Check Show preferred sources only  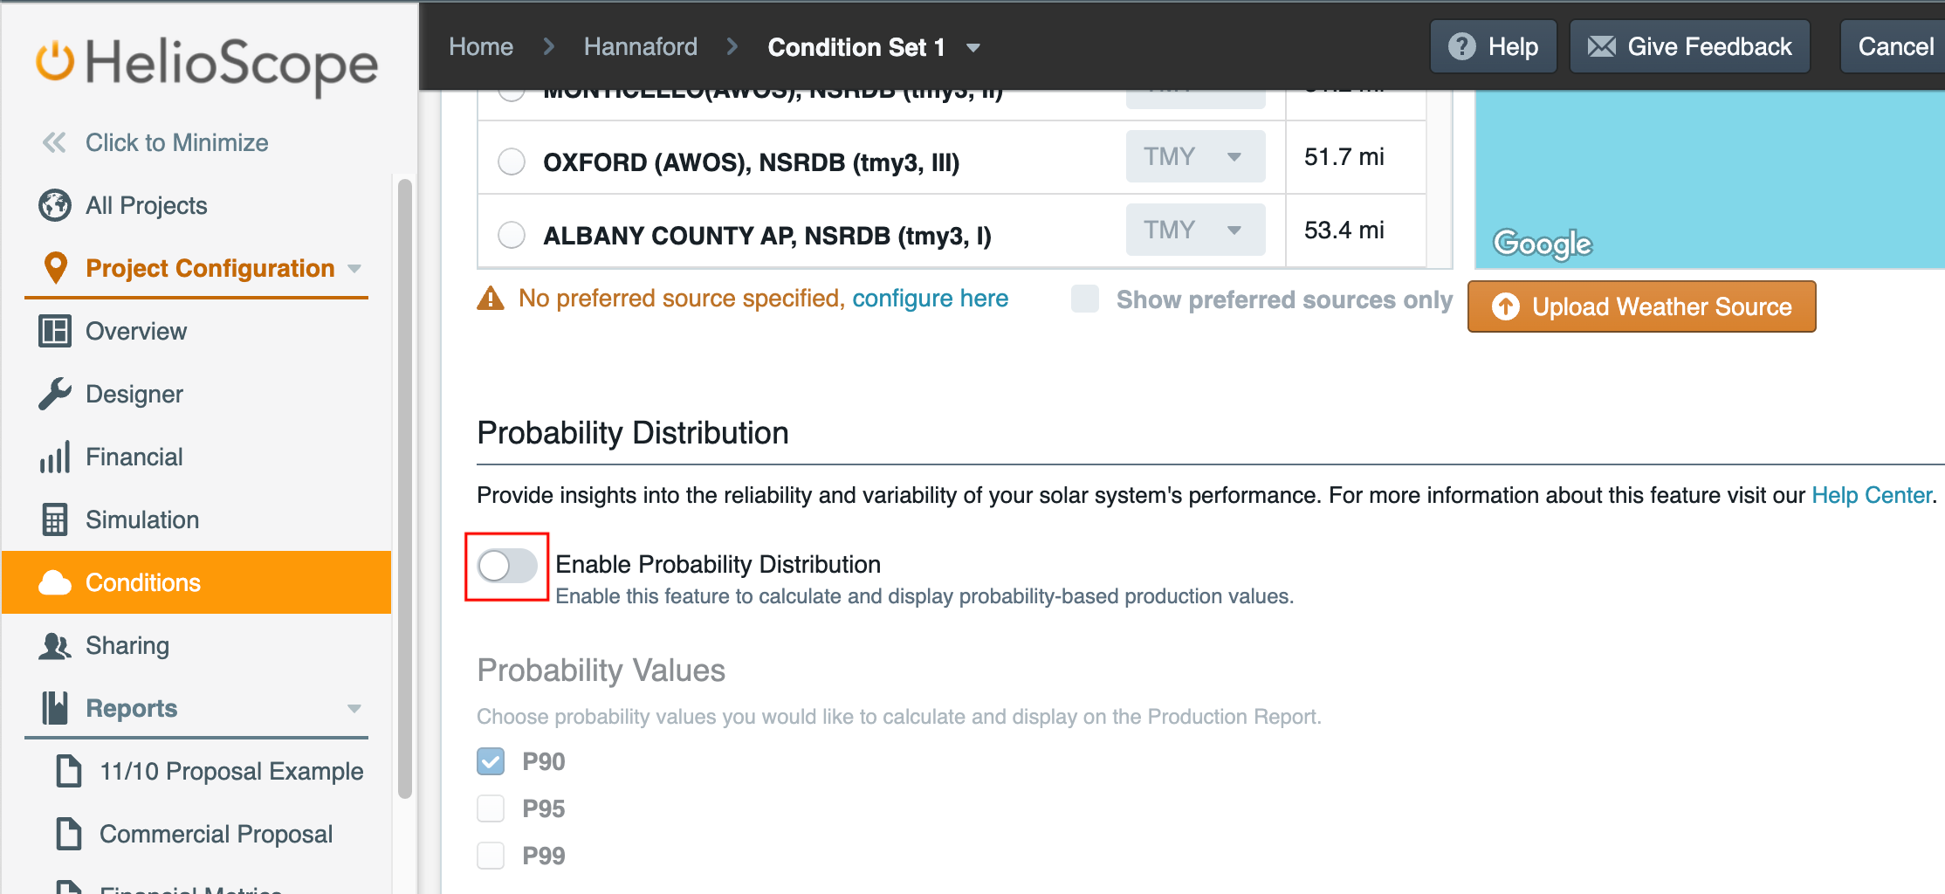[x=1085, y=299]
